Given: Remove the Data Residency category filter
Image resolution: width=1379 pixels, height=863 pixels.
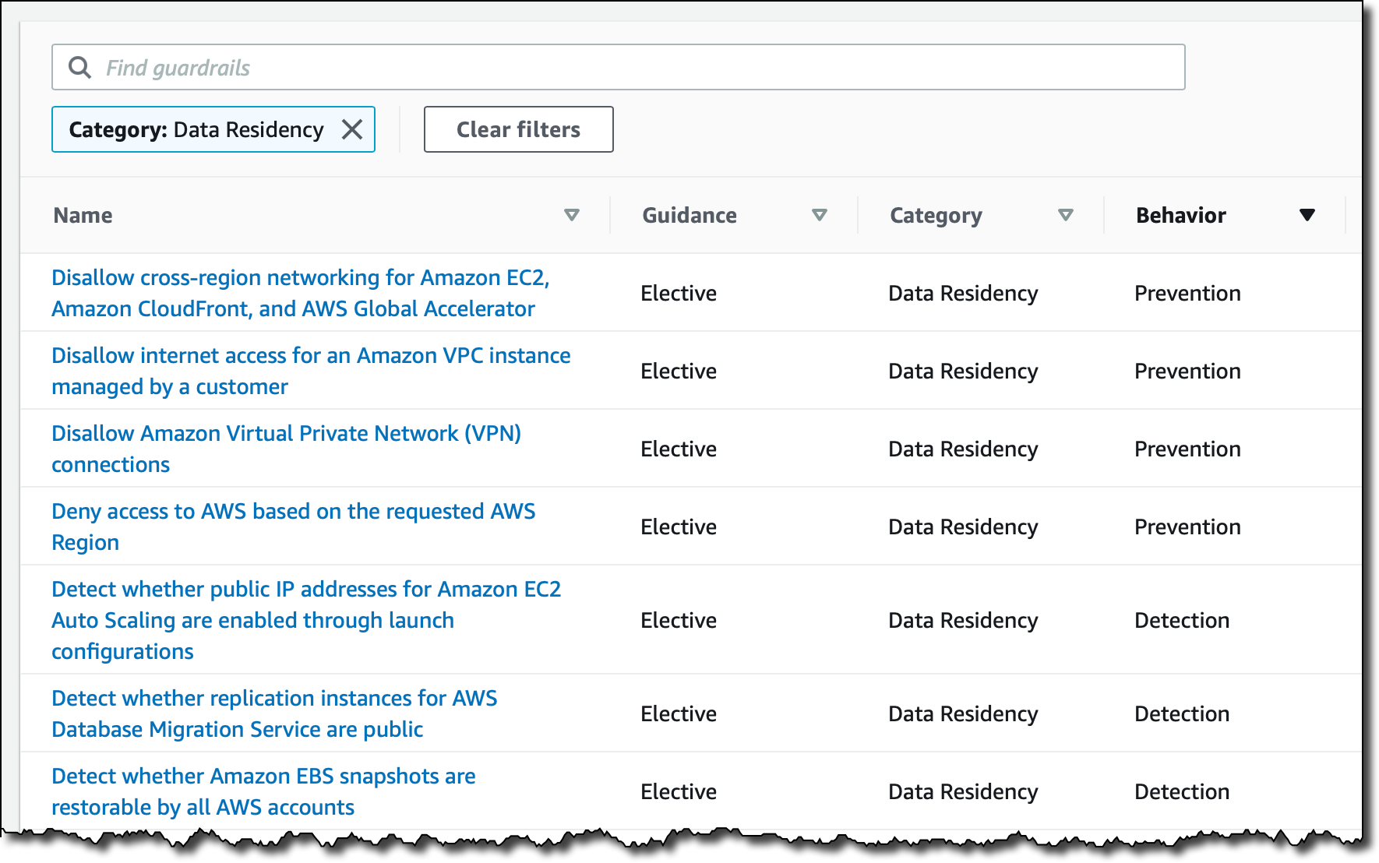Looking at the screenshot, I should click(352, 129).
